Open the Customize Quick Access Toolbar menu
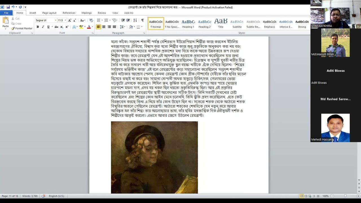 pyautogui.click(x=25, y=7)
